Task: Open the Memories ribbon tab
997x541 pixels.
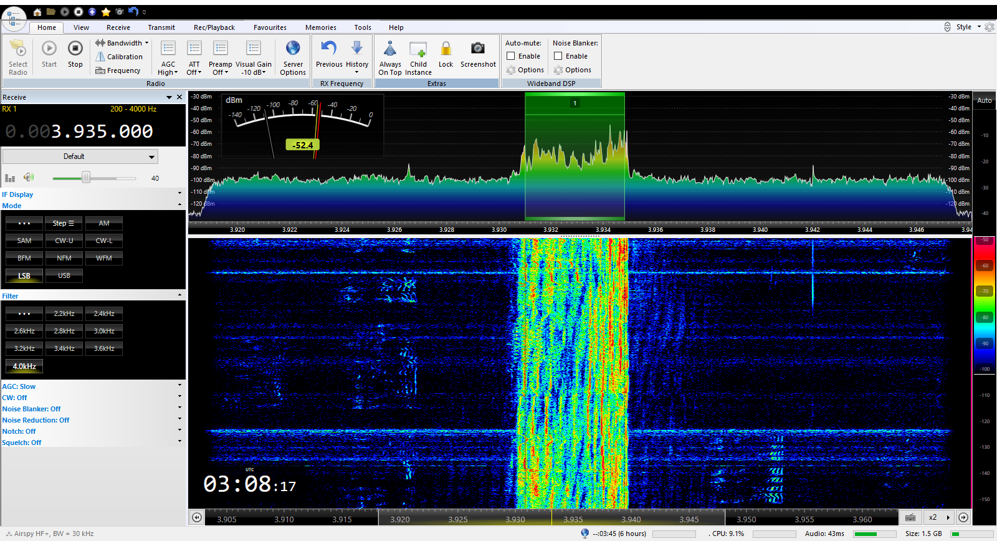Action: [x=320, y=27]
